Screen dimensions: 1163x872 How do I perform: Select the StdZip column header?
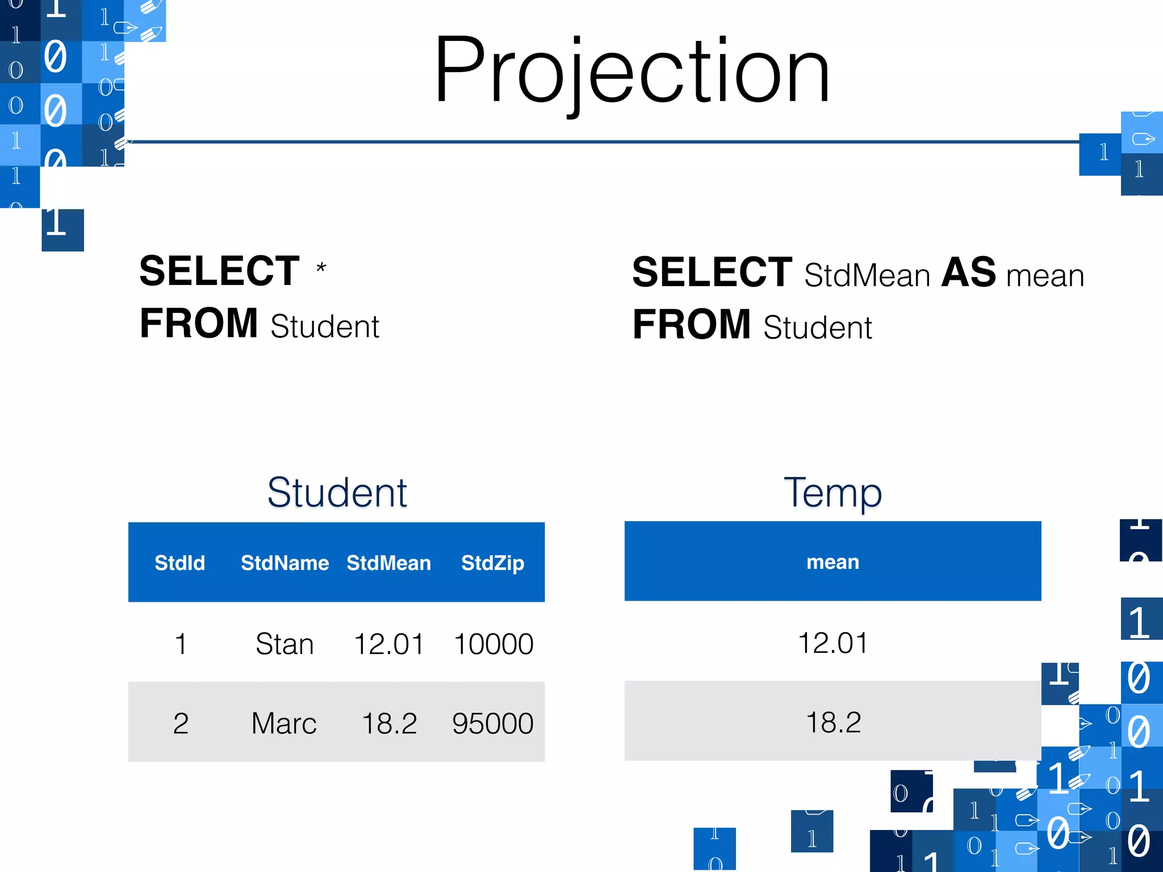[492, 563]
